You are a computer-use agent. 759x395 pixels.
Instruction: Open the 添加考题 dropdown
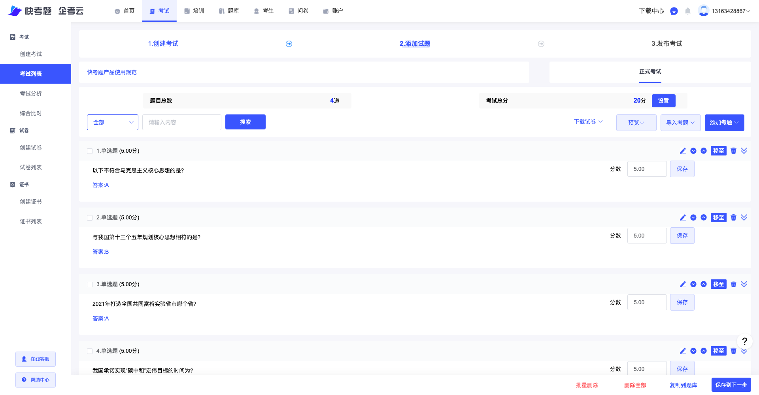point(724,123)
